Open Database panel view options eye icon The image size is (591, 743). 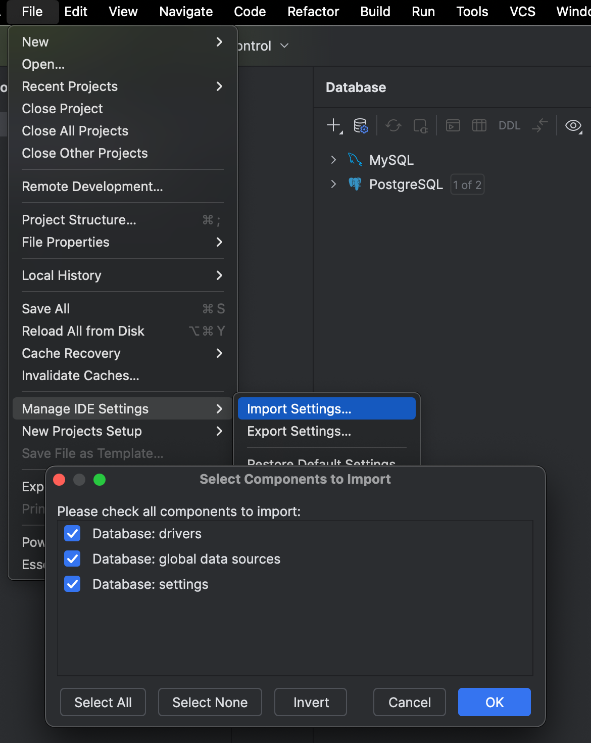(x=573, y=126)
